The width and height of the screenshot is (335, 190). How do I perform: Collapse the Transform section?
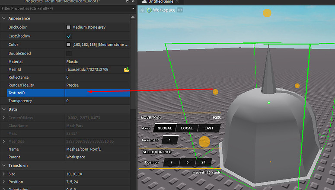pyautogui.click(x=4, y=166)
